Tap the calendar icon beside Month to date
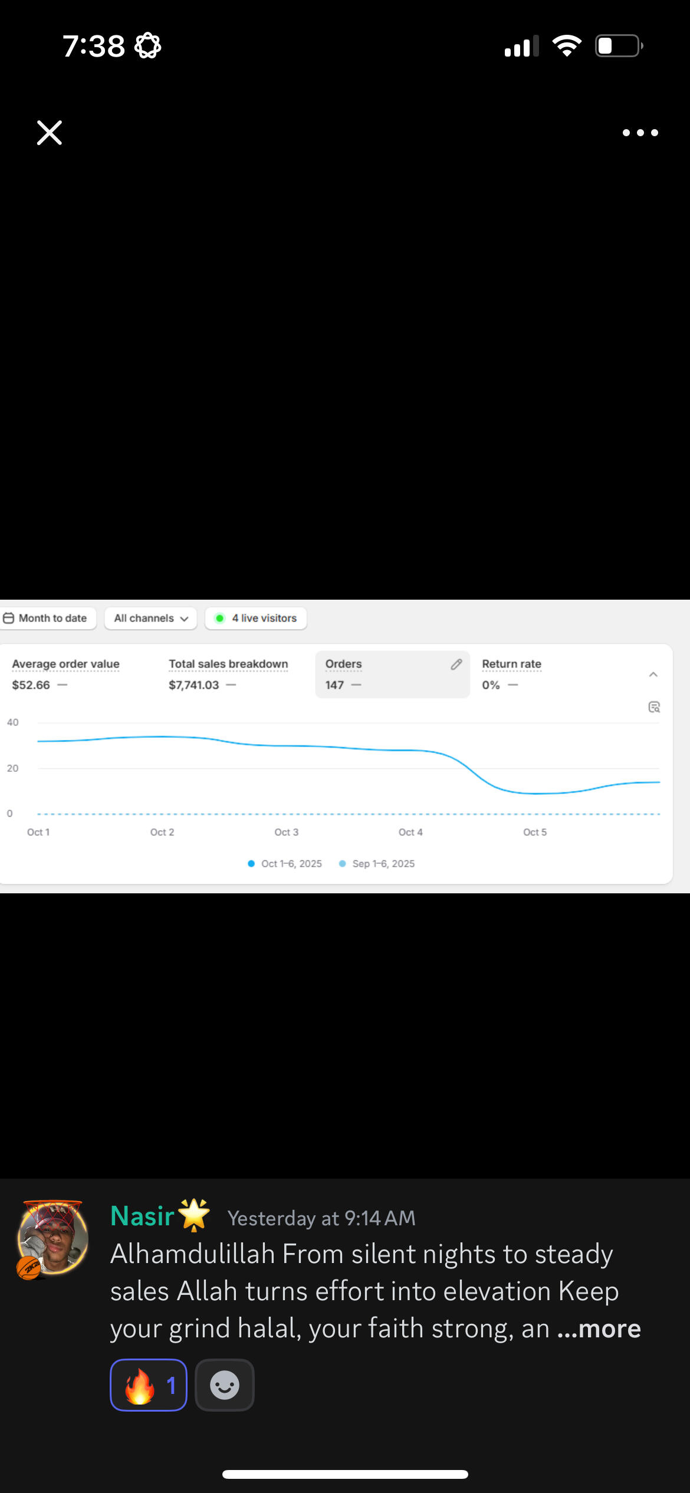Viewport: 690px width, 1493px height. point(9,618)
